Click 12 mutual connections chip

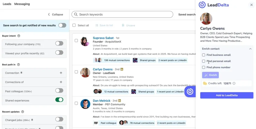(x=111, y=92)
